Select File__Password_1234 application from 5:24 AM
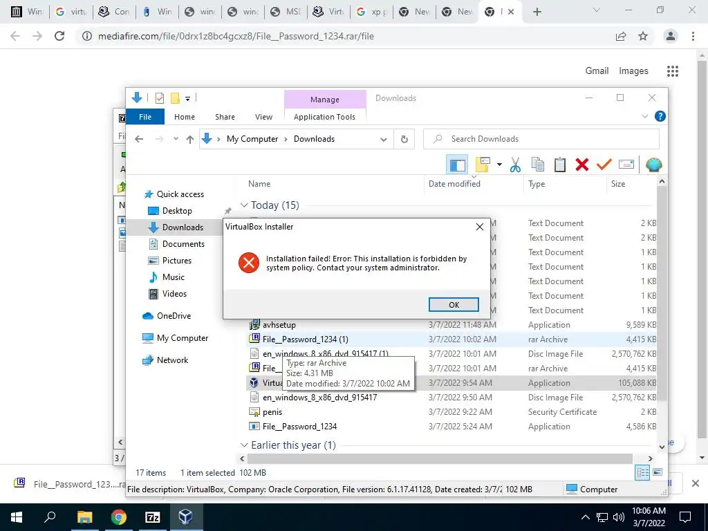Screen dimensions: 708x531 point(299,427)
